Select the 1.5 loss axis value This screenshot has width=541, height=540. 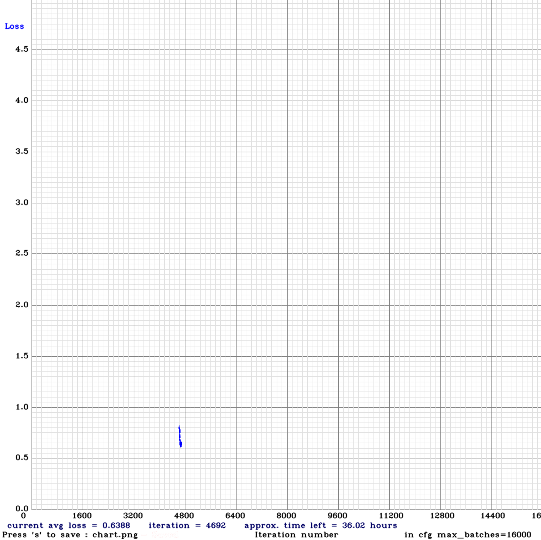pos(22,356)
